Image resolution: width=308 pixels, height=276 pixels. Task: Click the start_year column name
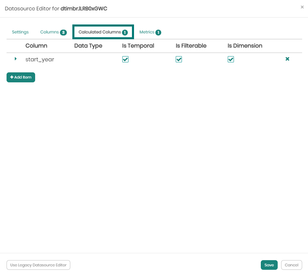(x=40, y=59)
